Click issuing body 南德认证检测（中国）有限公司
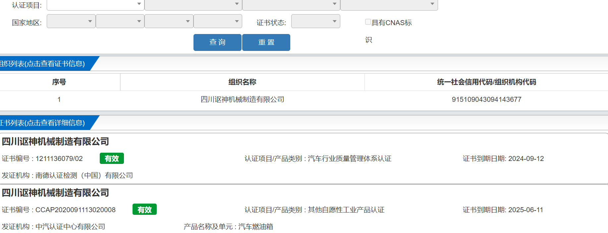This screenshot has height=233, width=608. (x=84, y=175)
